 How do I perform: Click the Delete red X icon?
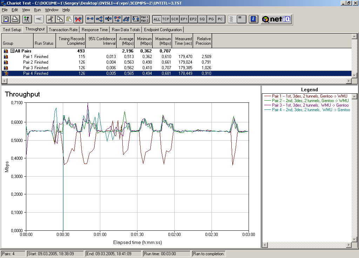pyautogui.click(x=78, y=19)
